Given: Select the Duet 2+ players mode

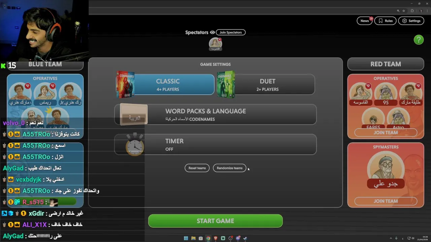Looking at the screenshot, I should (267, 85).
